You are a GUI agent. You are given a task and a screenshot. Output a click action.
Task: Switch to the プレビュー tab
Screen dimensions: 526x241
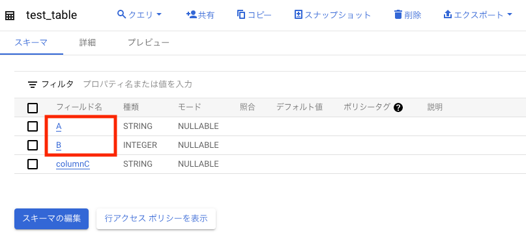(x=148, y=42)
